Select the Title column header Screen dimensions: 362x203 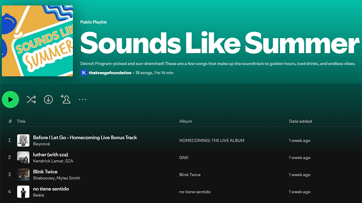coord(21,121)
